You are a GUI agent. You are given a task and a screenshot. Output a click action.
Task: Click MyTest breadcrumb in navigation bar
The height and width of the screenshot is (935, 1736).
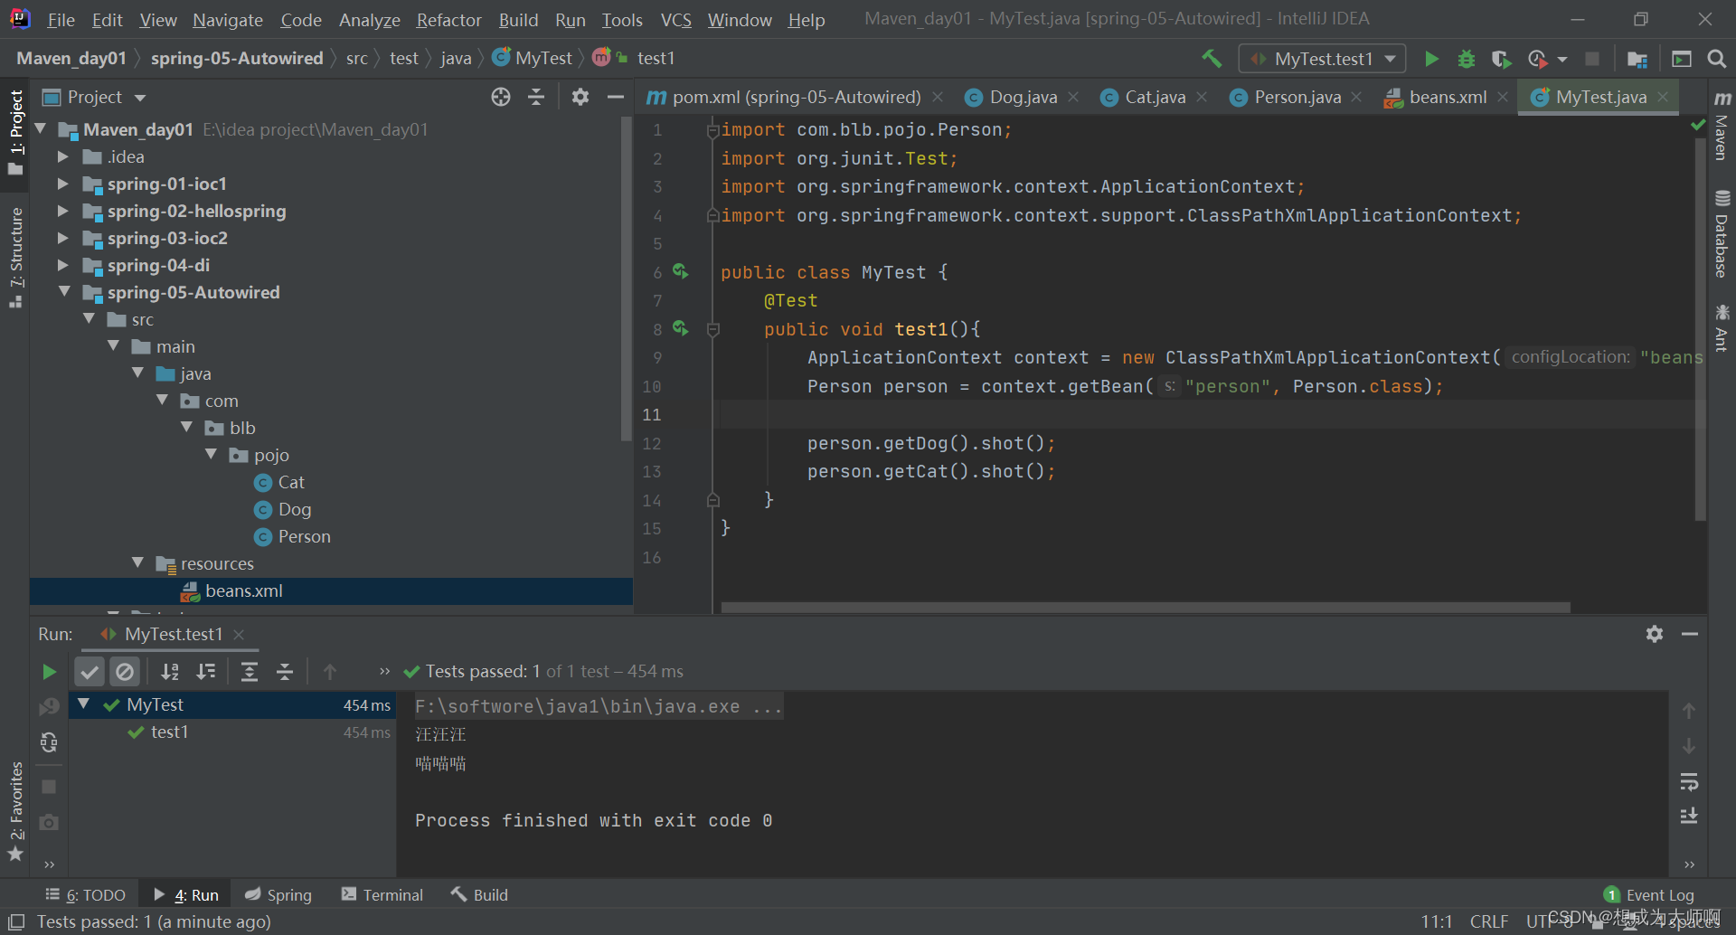(x=533, y=58)
